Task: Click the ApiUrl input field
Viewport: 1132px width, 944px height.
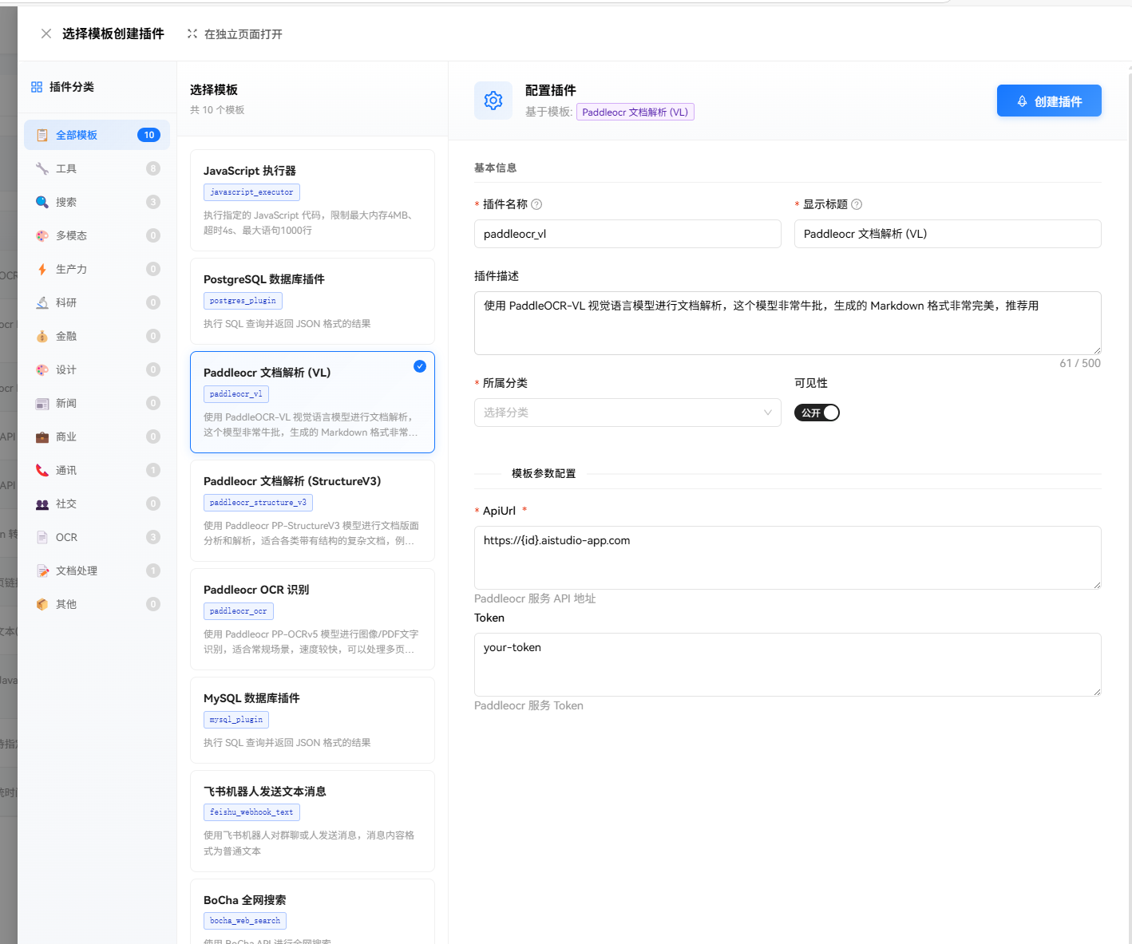Action: pos(787,557)
